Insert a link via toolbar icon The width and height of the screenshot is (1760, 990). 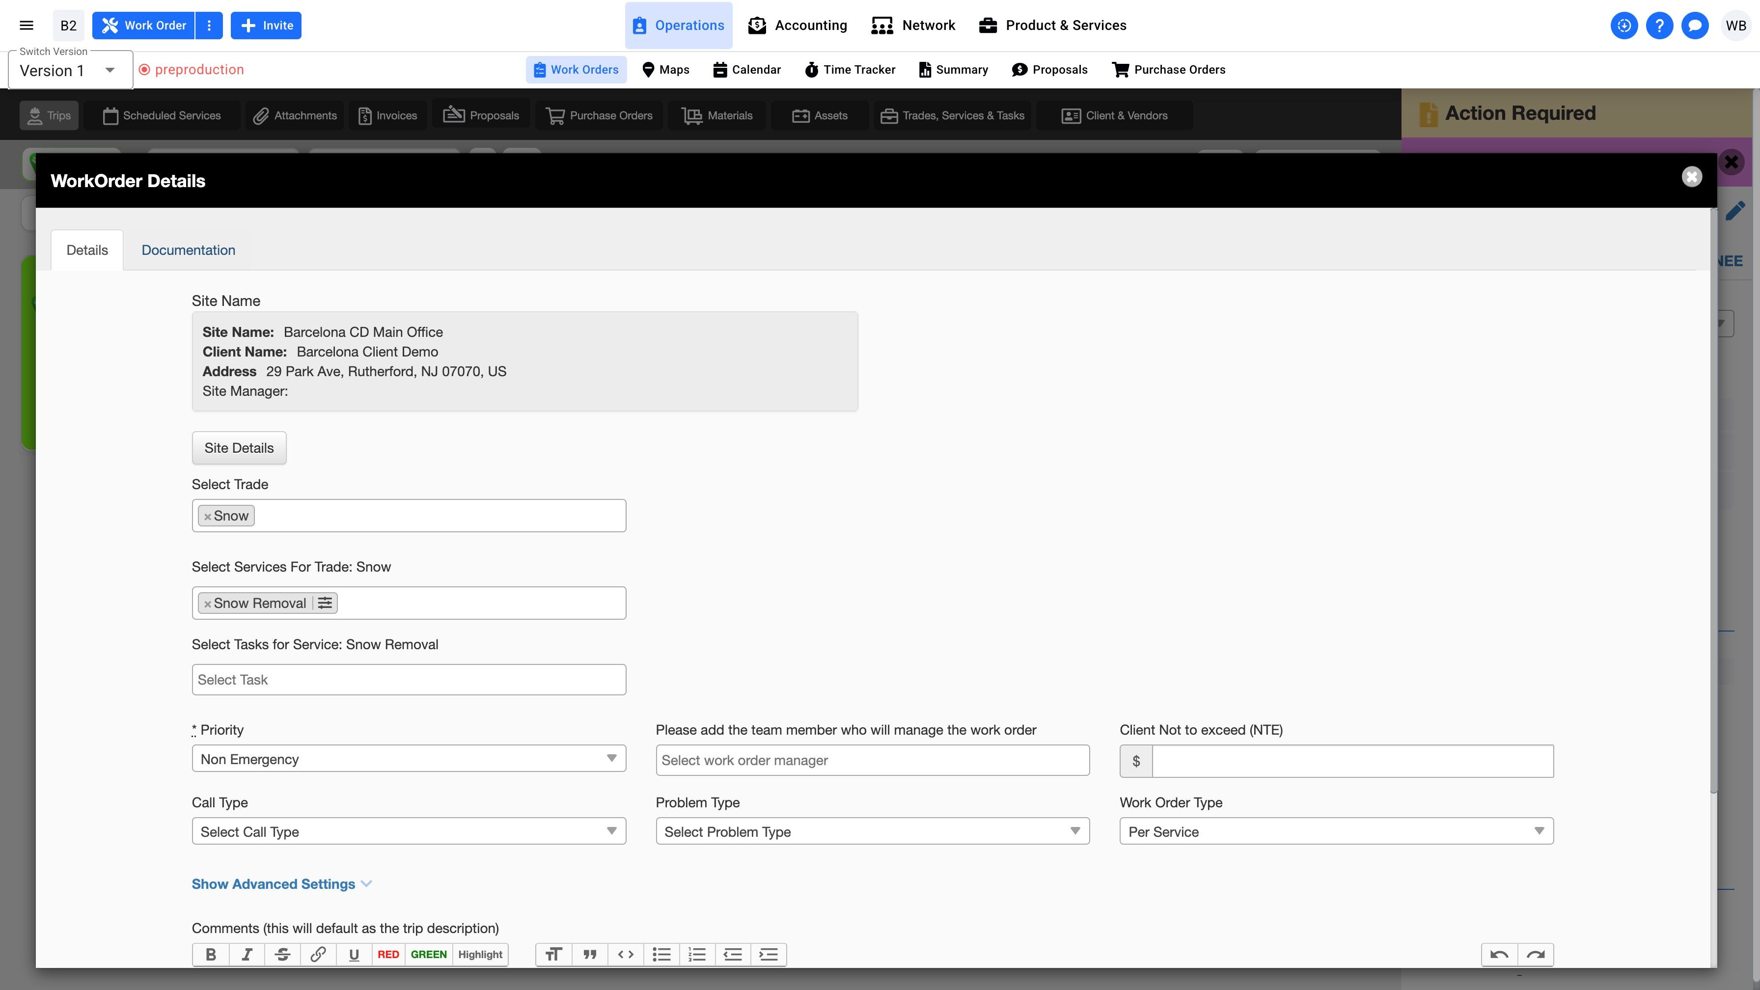318,955
